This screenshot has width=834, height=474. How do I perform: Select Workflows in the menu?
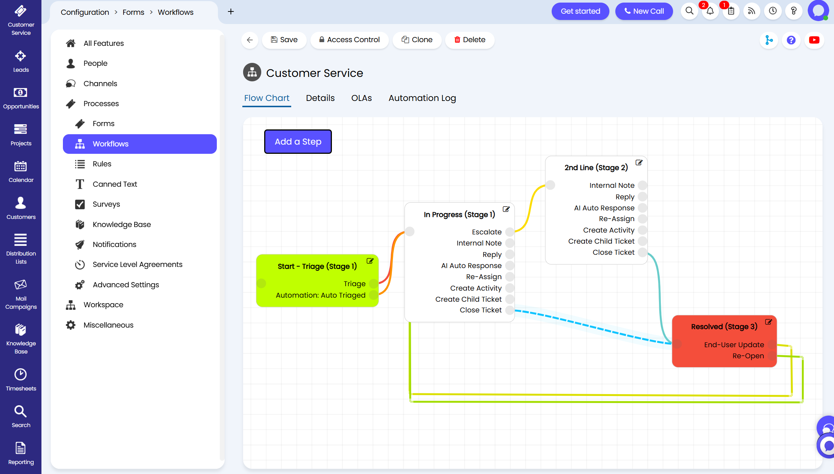tap(140, 144)
